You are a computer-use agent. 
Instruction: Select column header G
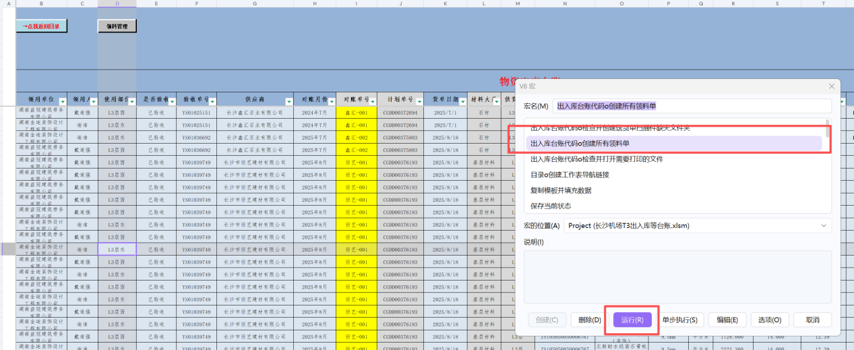click(255, 4)
